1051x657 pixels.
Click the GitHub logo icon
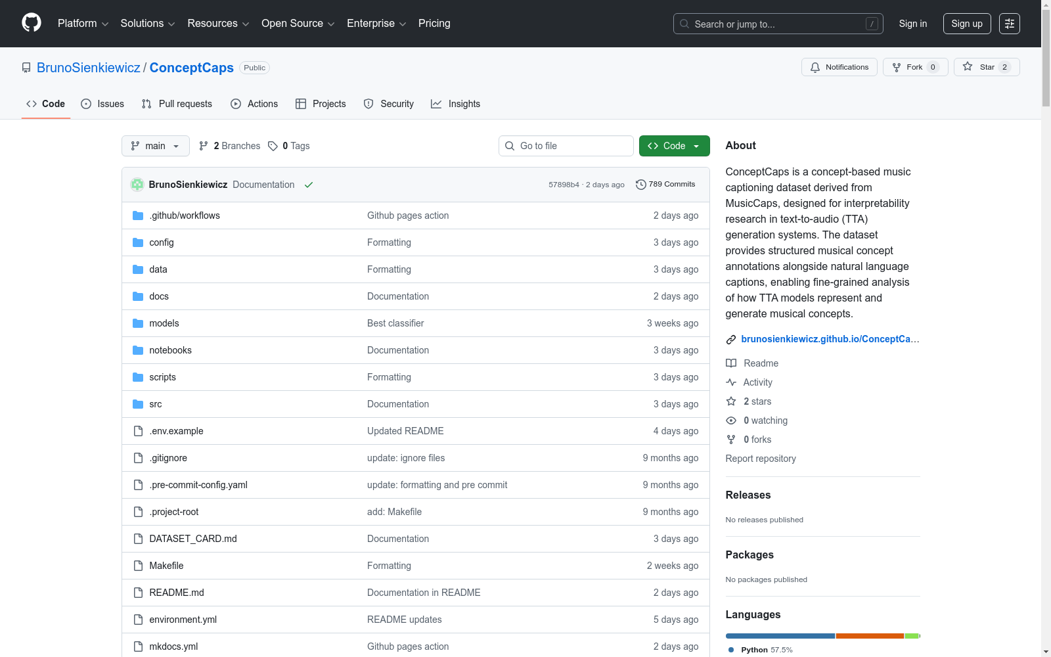[x=32, y=23]
